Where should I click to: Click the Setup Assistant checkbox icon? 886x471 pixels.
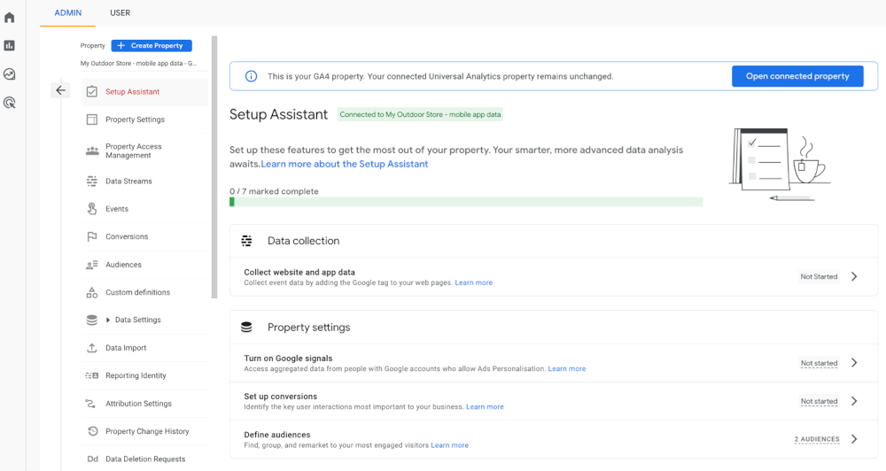[92, 91]
